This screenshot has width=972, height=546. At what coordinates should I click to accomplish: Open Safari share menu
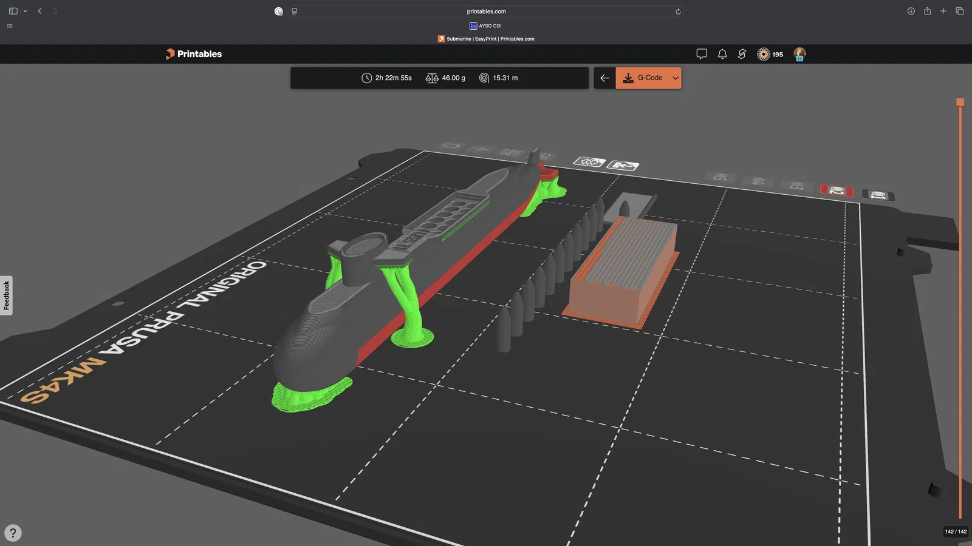click(927, 11)
